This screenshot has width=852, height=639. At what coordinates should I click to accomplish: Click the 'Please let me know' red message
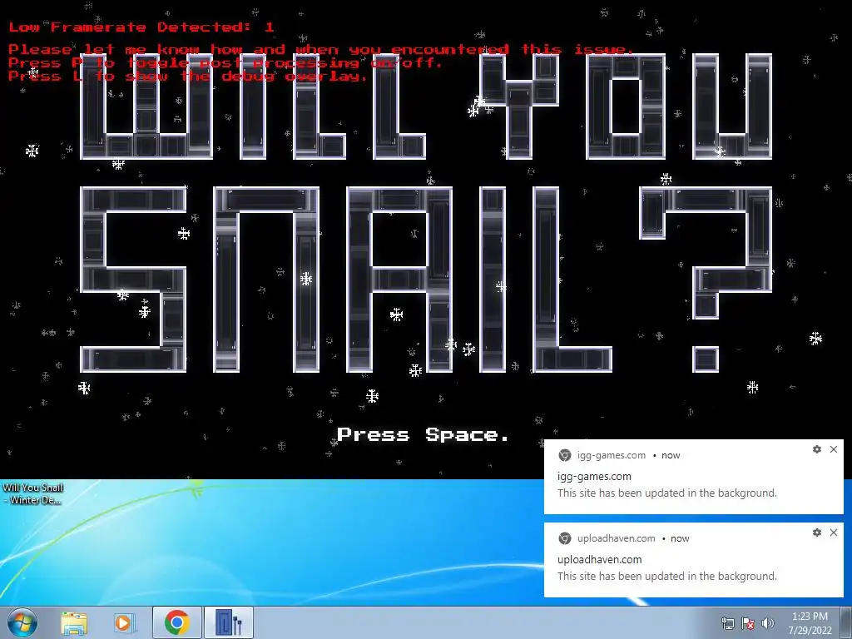[321, 49]
